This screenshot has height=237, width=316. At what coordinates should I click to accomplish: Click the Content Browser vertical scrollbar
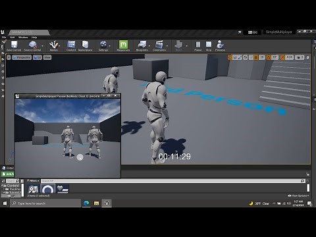308,188
